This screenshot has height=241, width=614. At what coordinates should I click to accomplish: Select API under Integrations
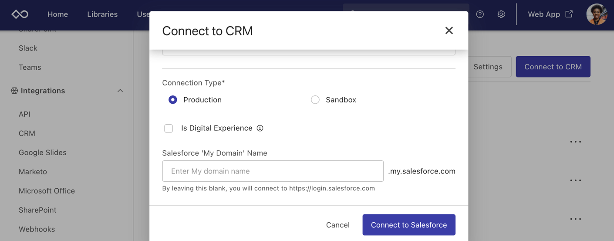[x=24, y=114]
